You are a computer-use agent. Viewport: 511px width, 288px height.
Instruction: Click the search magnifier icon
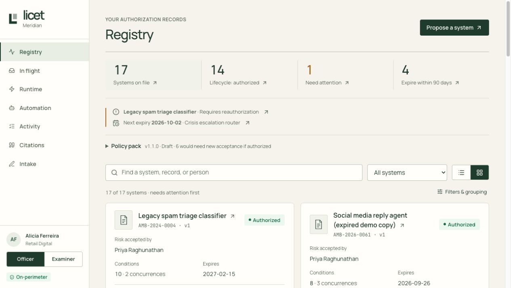pos(114,172)
